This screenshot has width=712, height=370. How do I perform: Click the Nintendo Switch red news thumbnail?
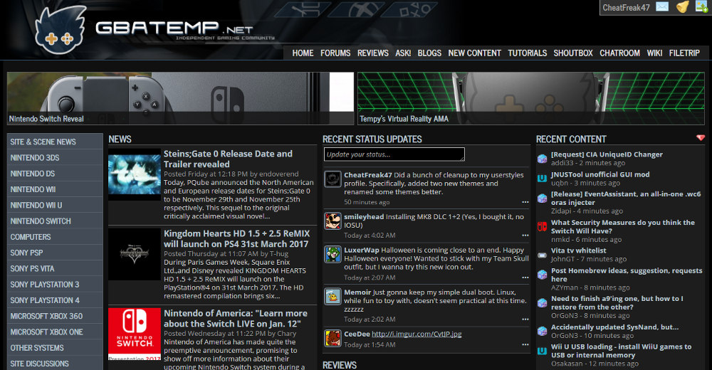click(x=135, y=334)
